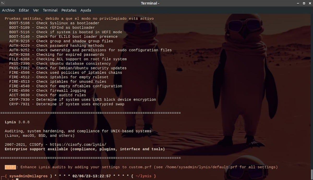Screen dimensions: 313x180
Task: Open the Ver menu
Action: click(36, 10)
